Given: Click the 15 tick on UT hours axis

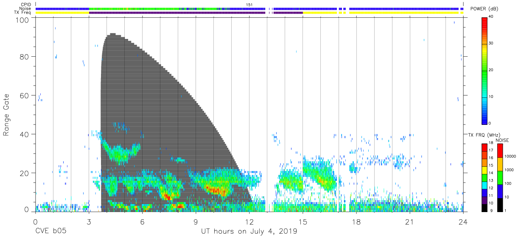Looking at the screenshot, I should pos(303,222).
